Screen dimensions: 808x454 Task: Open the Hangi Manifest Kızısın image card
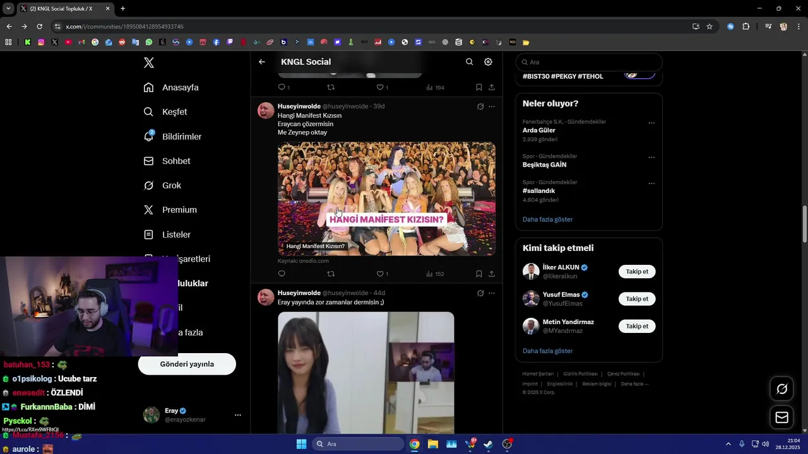click(386, 199)
